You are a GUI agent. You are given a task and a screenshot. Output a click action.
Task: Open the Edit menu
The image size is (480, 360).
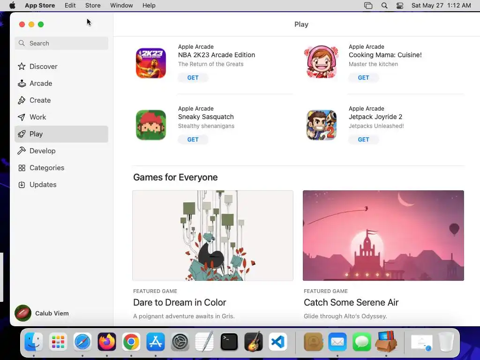click(x=70, y=6)
